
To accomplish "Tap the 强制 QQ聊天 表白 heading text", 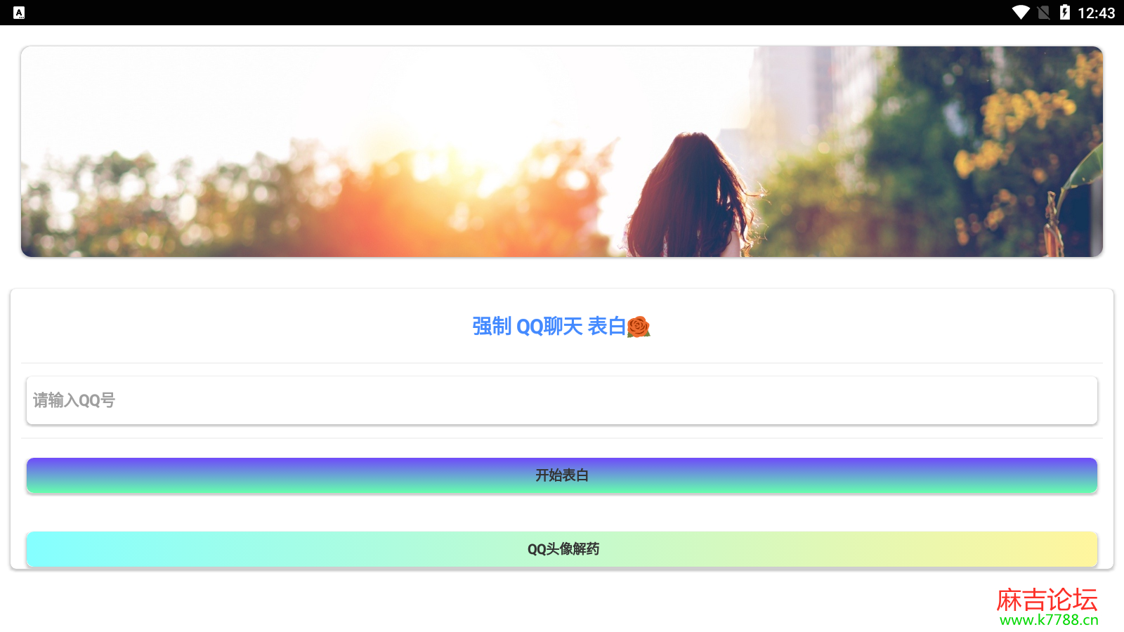I will coord(549,327).
